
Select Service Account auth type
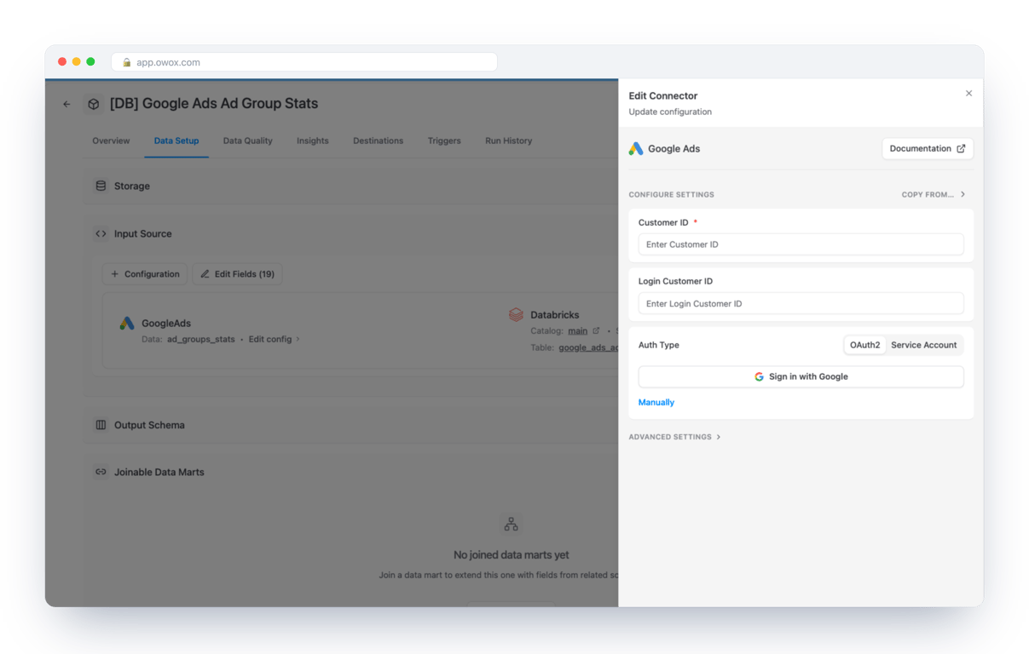(x=923, y=345)
